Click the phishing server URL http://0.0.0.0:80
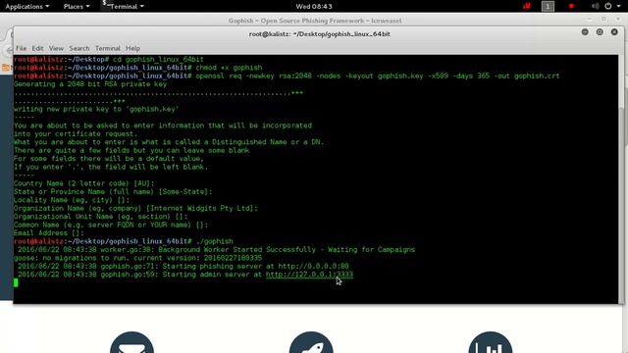 pos(313,266)
